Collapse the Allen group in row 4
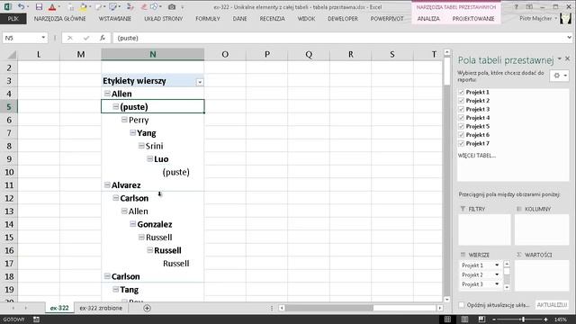Screen dimensions: 576x324 107,94
